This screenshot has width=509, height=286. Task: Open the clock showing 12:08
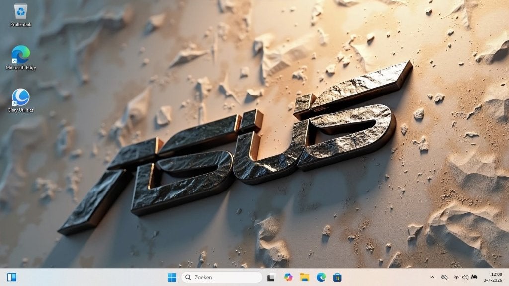click(493, 277)
